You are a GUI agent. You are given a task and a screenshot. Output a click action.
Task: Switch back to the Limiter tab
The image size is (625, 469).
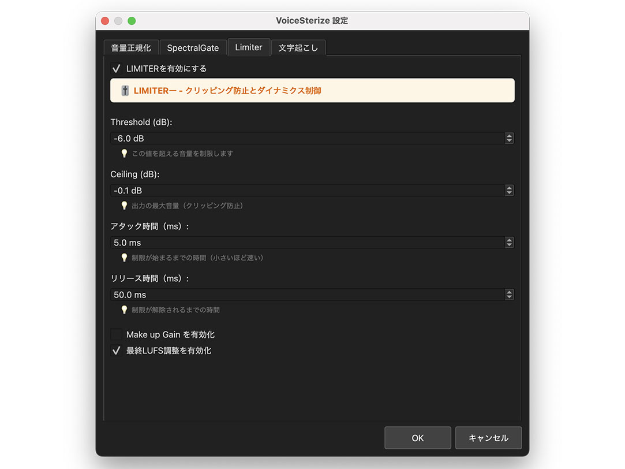click(x=249, y=47)
